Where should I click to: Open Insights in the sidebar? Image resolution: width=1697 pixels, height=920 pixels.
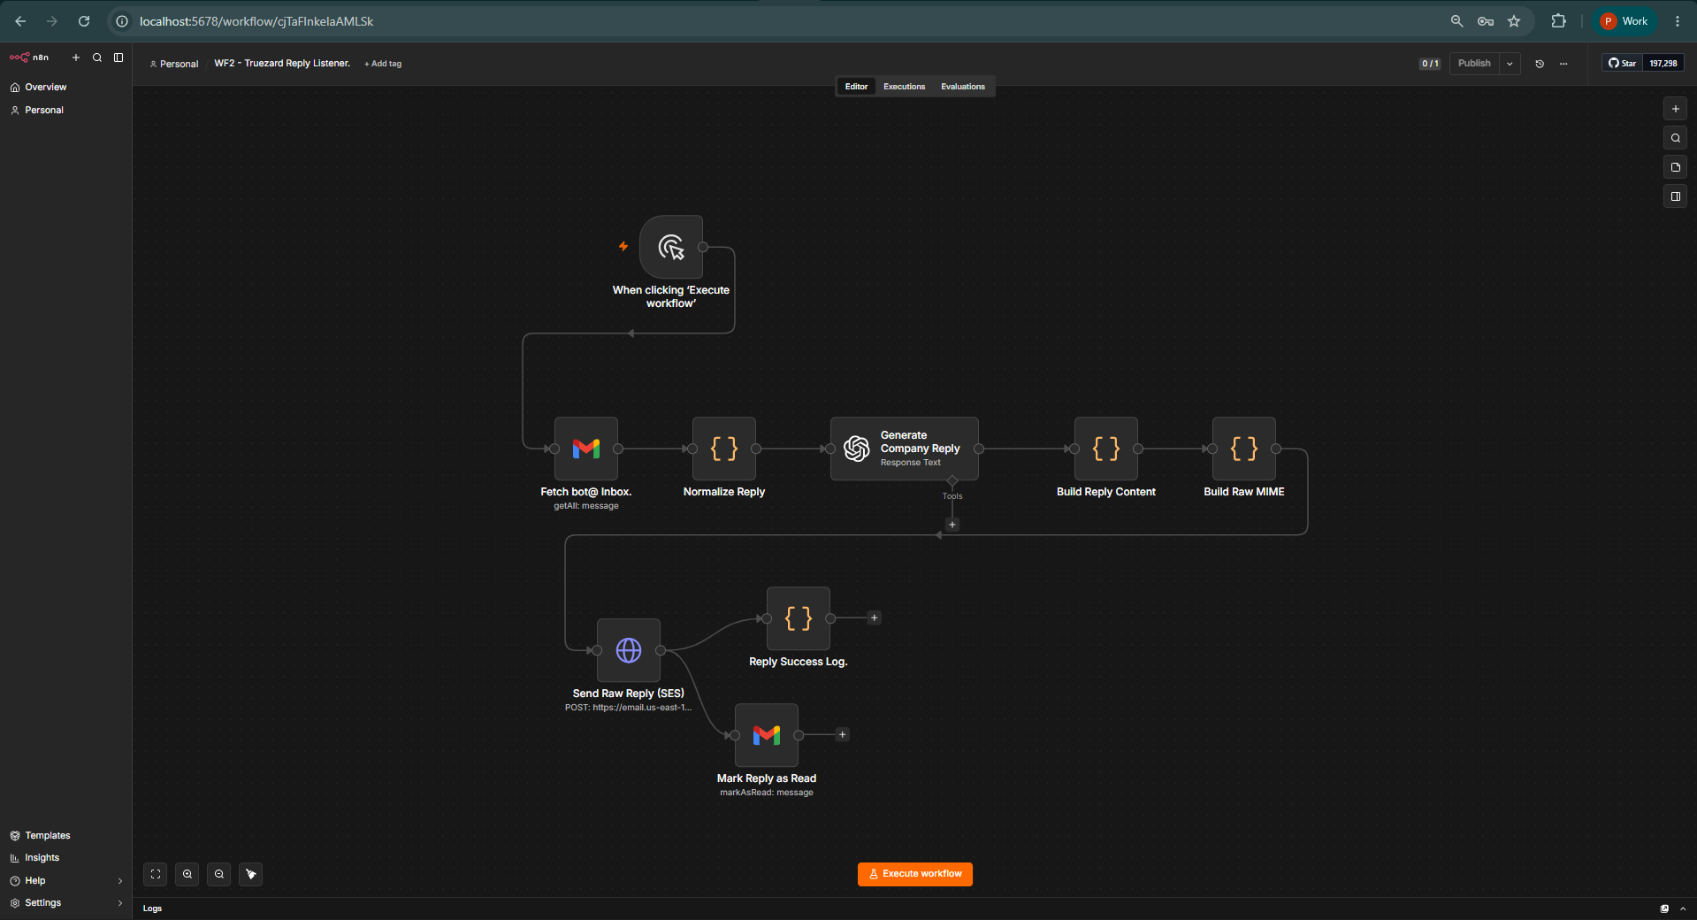coord(65,858)
